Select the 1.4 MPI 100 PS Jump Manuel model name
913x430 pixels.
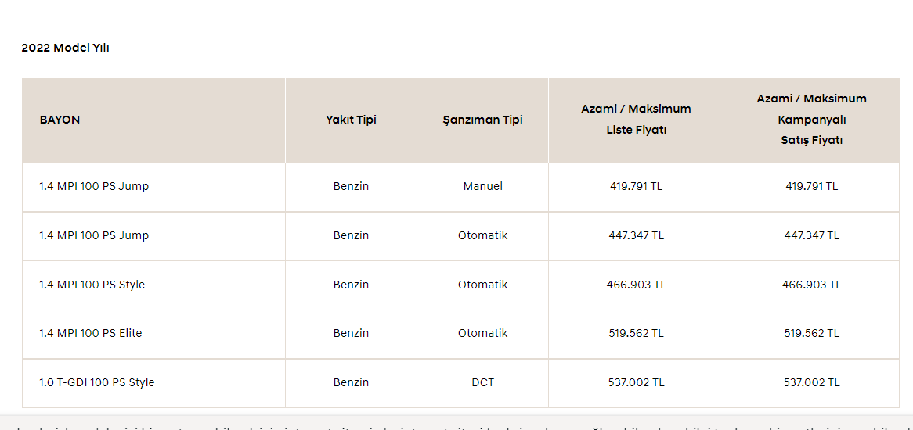[x=94, y=186]
